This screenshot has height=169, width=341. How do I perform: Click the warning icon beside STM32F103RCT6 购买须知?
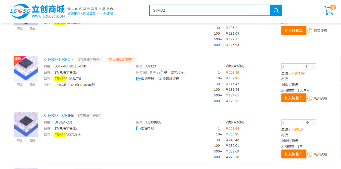310,98
